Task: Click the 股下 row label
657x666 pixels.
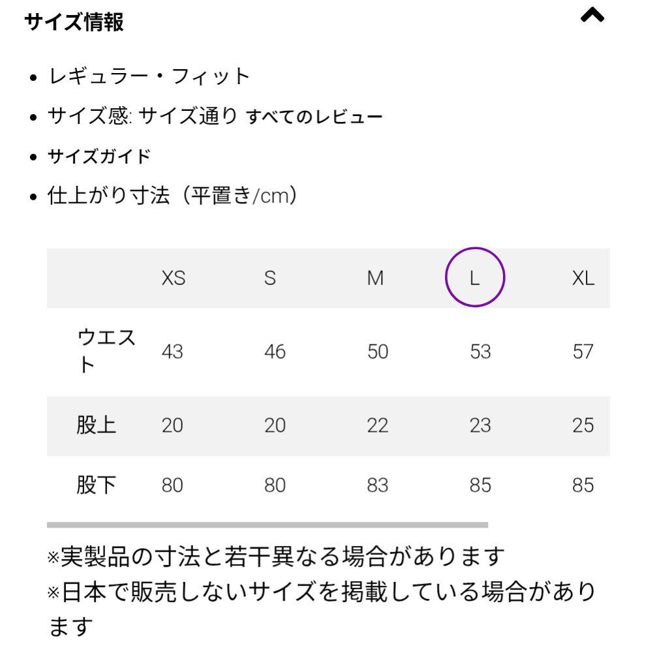Action: click(98, 485)
